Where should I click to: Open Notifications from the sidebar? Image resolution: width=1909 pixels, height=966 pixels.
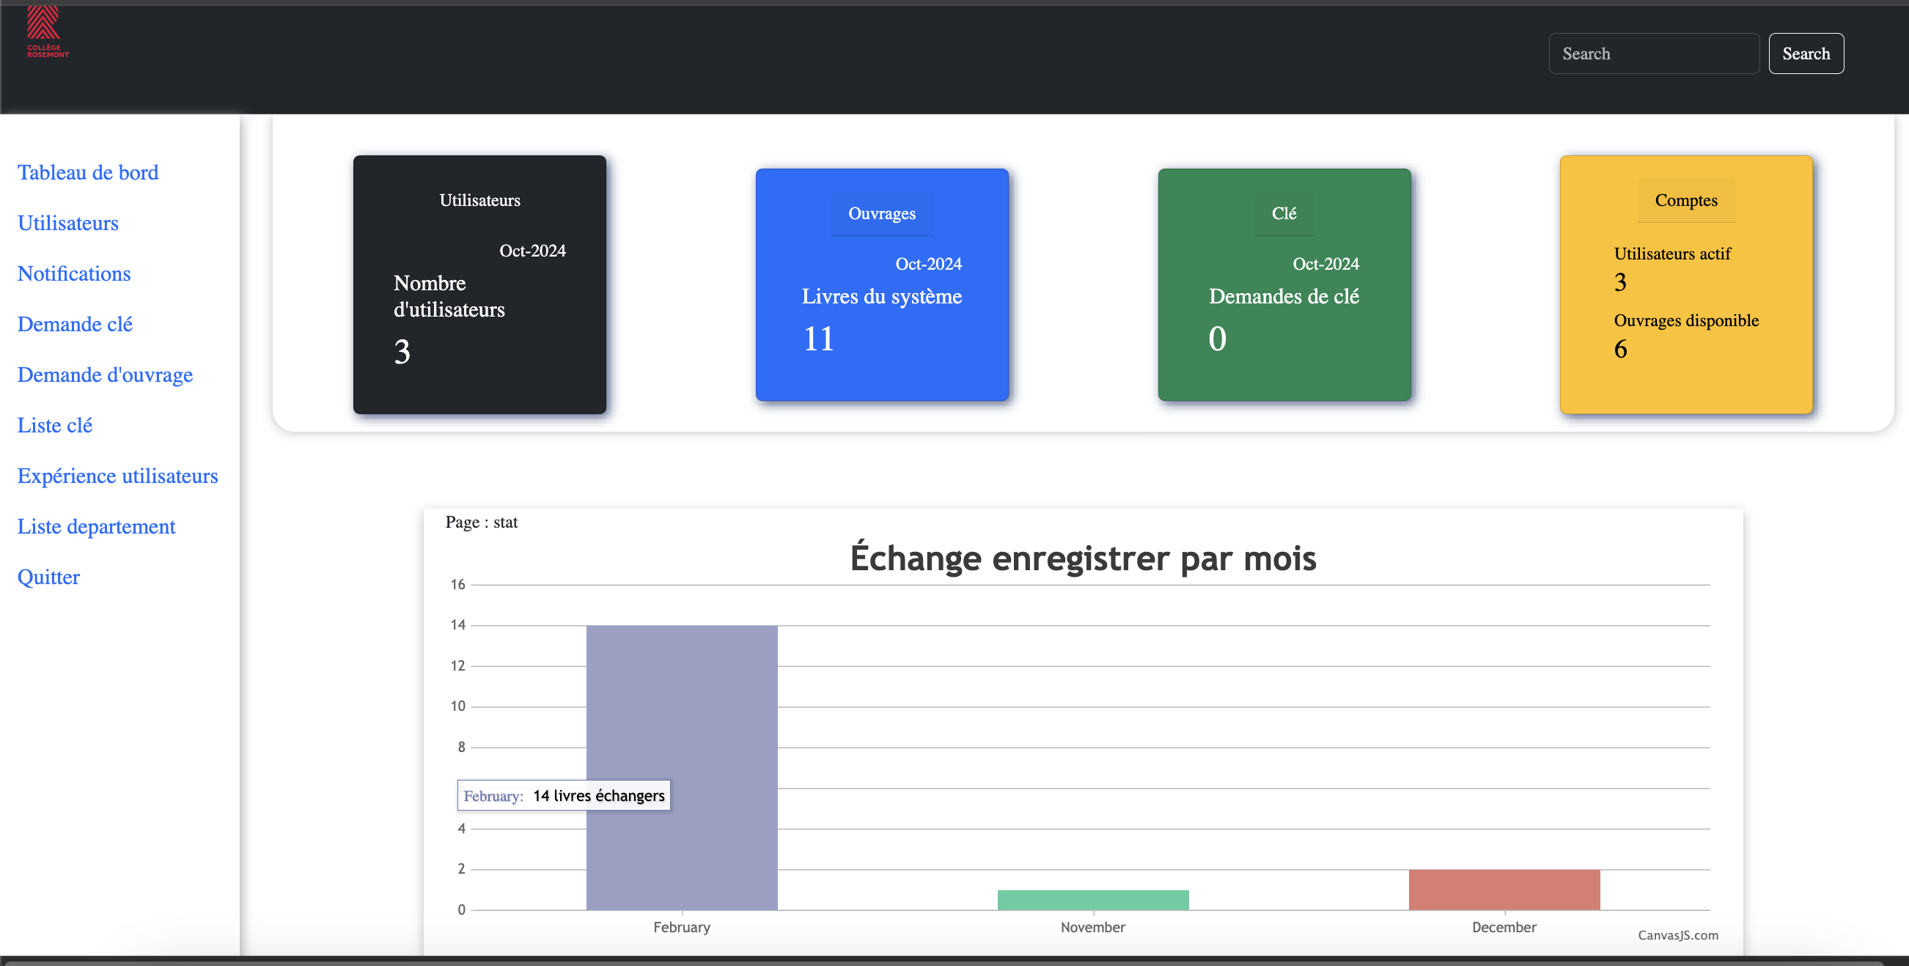point(73,273)
